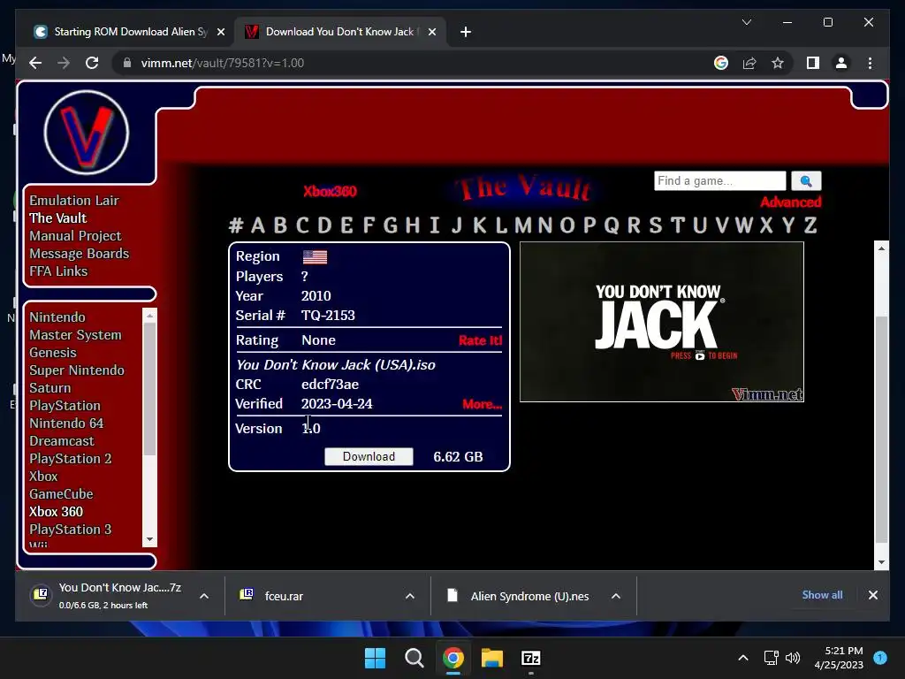Close the downloads bar
Screen dimensions: 905x679
(873, 595)
